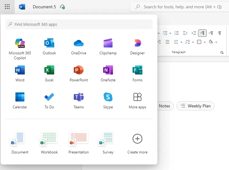The width and height of the screenshot is (229, 170).
Task: Expand shading color dropdown arrow
Action: click(x=216, y=42)
